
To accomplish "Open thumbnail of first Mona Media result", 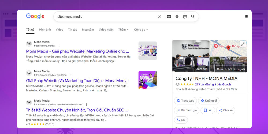I will pyautogui.click(x=148, y=51).
